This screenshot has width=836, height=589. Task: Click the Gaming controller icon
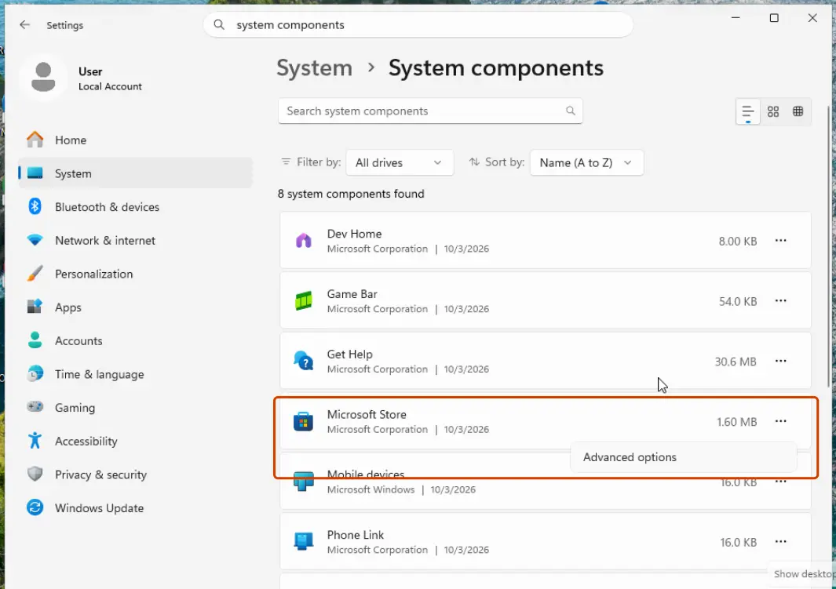click(35, 407)
